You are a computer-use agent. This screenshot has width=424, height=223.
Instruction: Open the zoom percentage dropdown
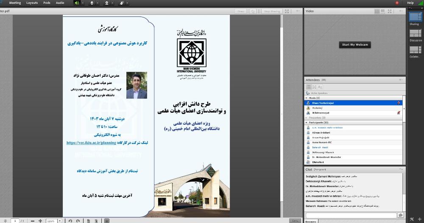coord(59,220)
